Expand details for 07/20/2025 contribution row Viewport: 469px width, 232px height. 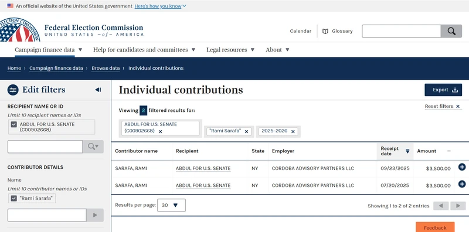tap(462, 184)
